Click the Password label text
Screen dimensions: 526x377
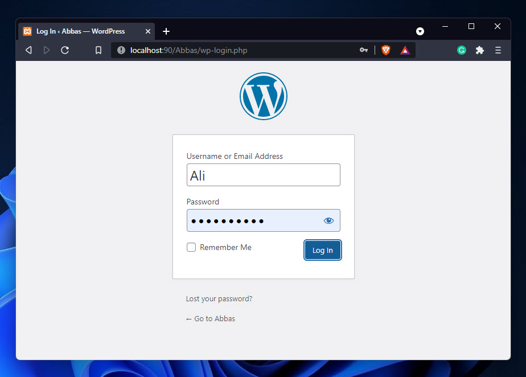(x=203, y=202)
